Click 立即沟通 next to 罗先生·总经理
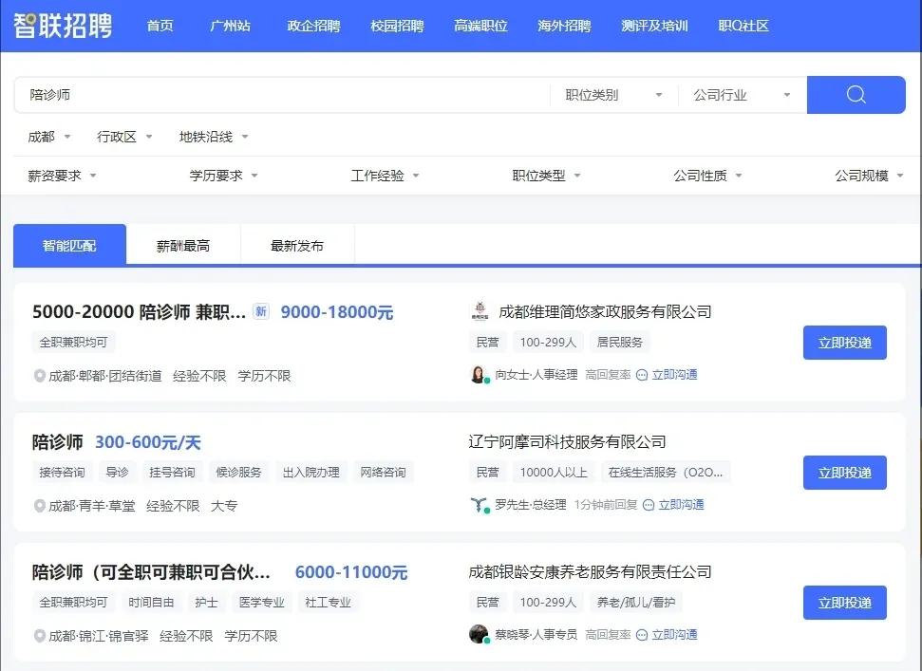Screen dimensions: 922x671 point(681,505)
